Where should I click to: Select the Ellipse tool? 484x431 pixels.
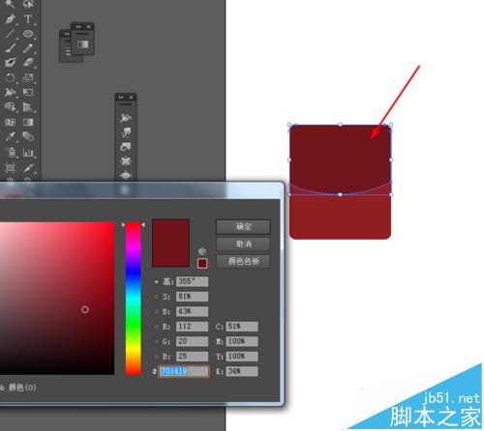point(28,34)
